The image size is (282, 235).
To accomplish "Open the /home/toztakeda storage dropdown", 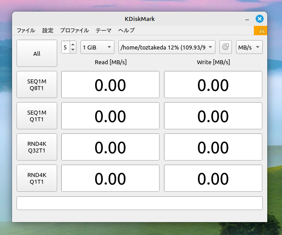I will click(167, 47).
